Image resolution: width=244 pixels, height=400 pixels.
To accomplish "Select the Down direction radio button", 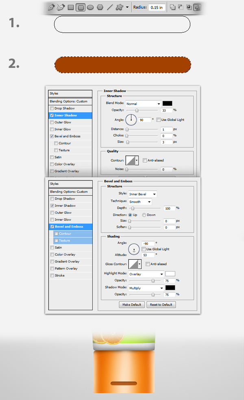I will pyautogui.click(x=144, y=215).
